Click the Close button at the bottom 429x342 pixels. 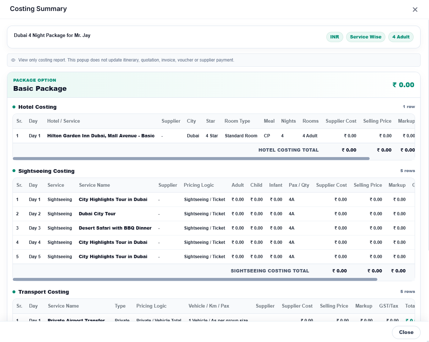pos(406,332)
